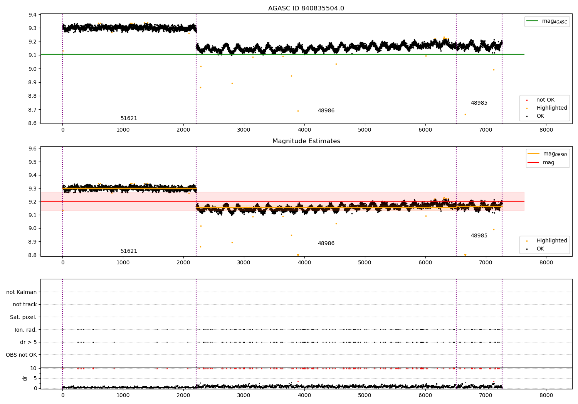The image size is (578, 404).
Task: Click the 4000 tick under the Magnitude Estimates plot
Action: (x=304, y=263)
